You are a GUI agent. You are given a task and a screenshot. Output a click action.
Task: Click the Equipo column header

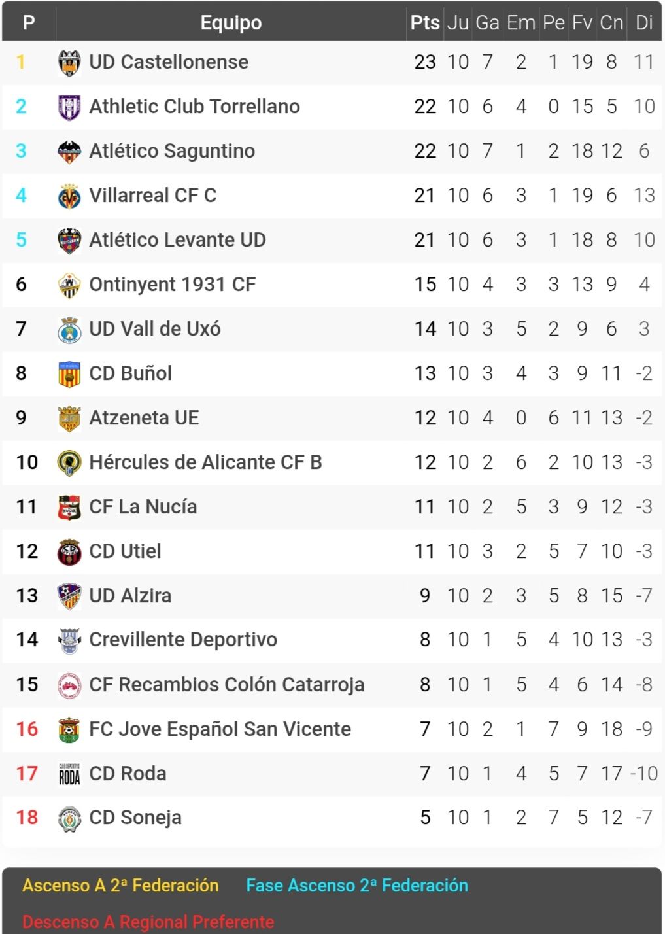[231, 23]
